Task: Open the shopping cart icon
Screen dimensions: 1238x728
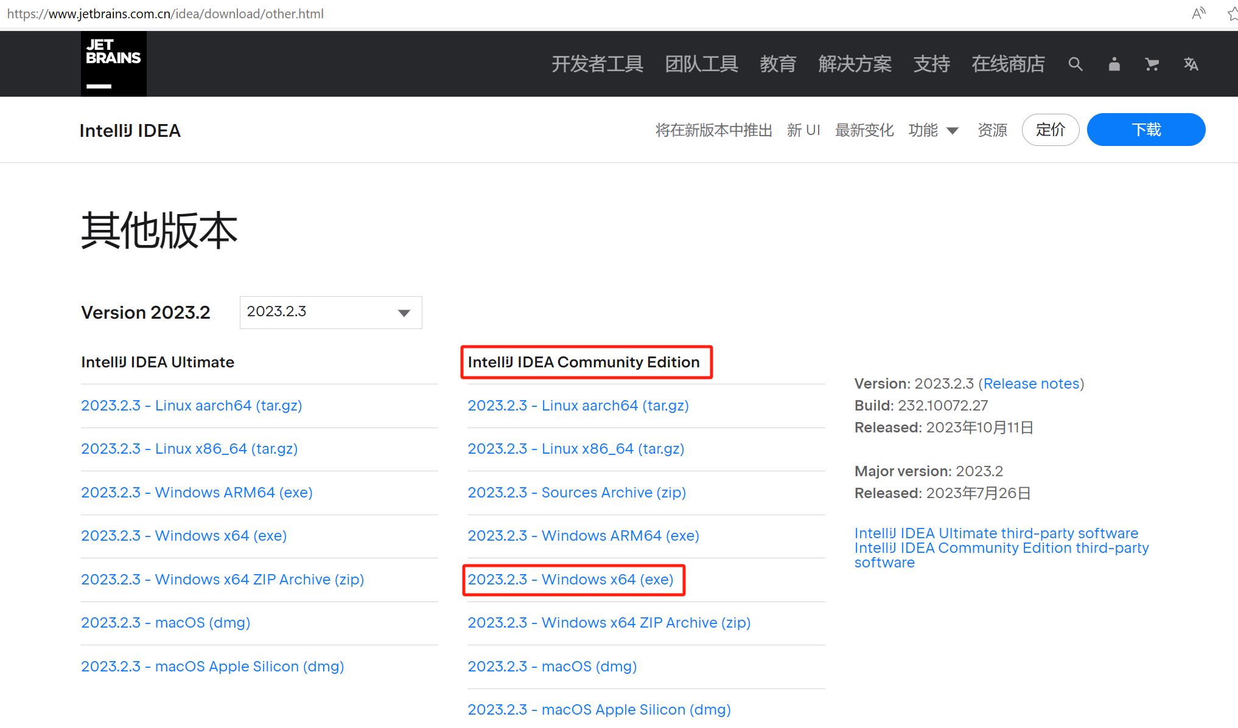Action: tap(1152, 64)
